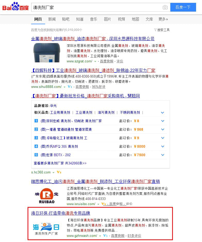Open 百度快照 for sihui8888.com result
Screen dimensions: 202x242
82,87
